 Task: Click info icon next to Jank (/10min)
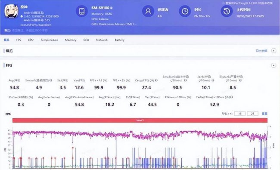(x=213, y=80)
